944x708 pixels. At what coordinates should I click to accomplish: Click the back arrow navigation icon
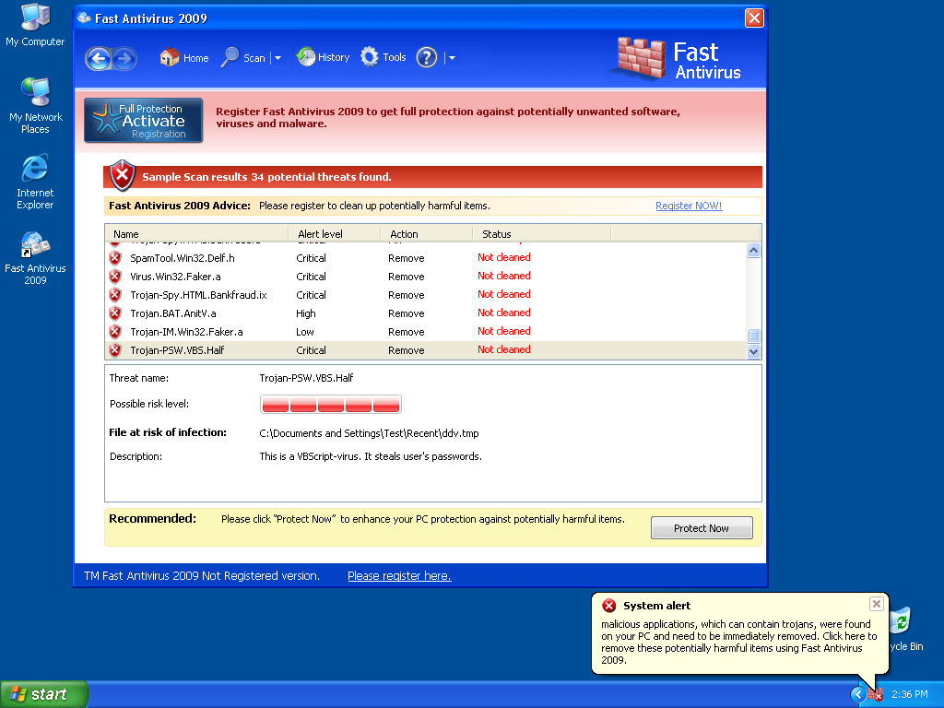point(98,59)
